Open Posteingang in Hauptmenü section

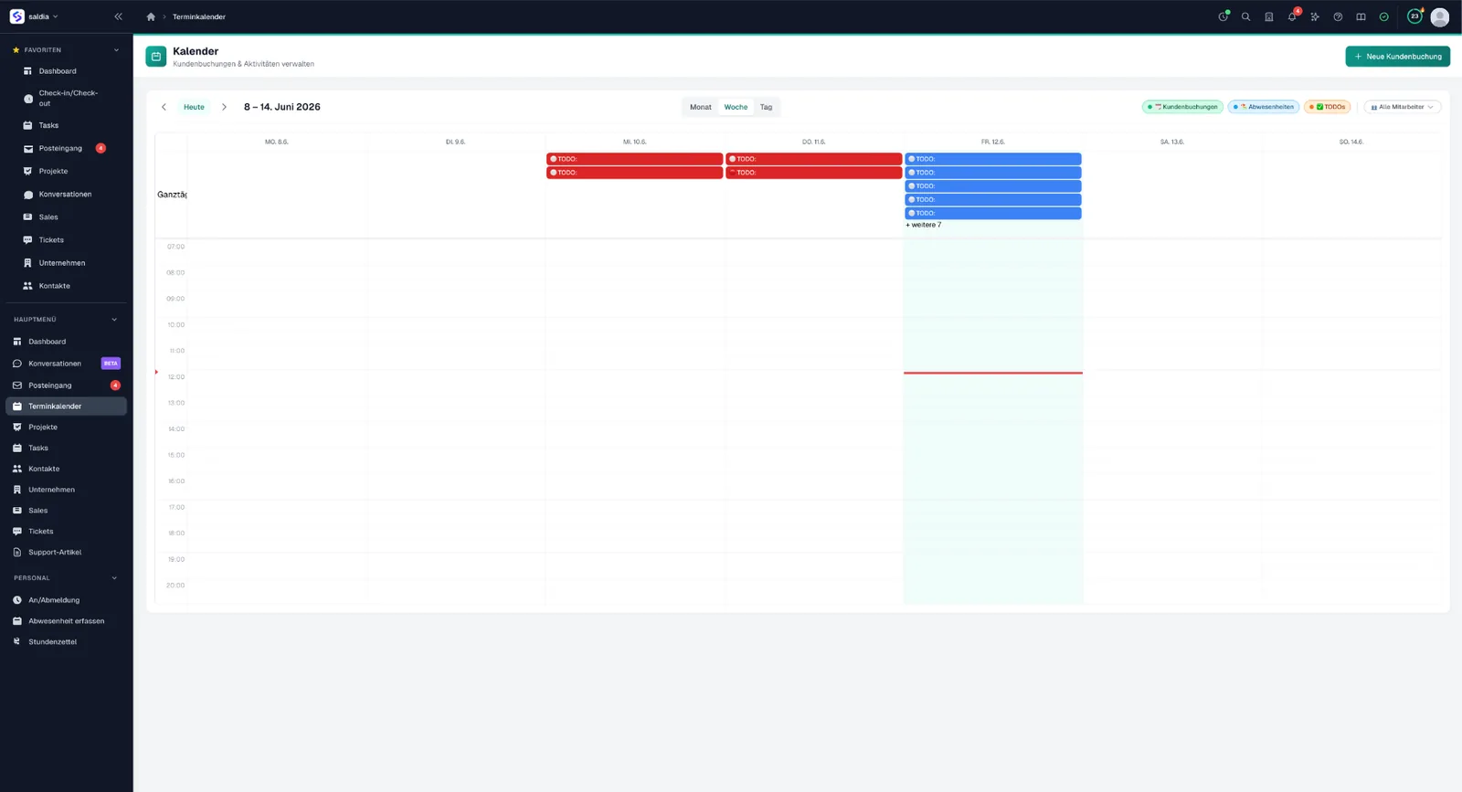(x=66, y=385)
